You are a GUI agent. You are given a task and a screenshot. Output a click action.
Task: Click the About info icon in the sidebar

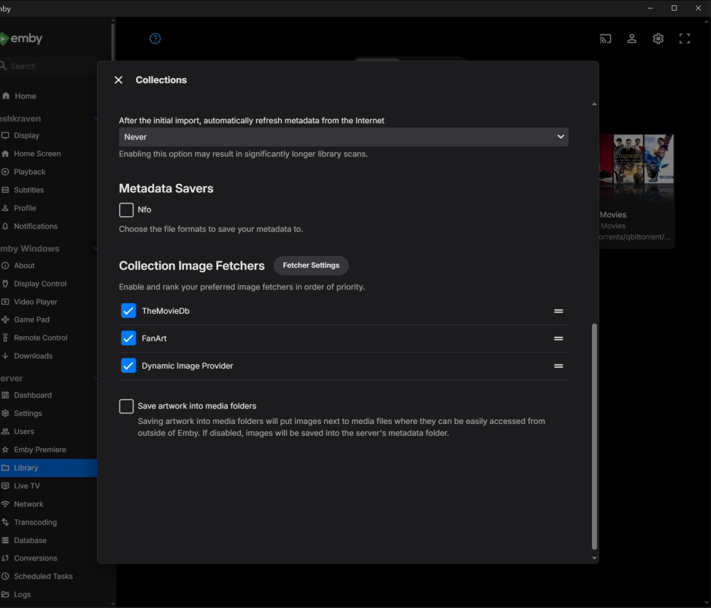click(5, 266)
